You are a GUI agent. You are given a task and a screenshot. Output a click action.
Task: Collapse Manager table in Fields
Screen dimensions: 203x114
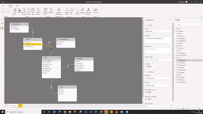point(175,31)
